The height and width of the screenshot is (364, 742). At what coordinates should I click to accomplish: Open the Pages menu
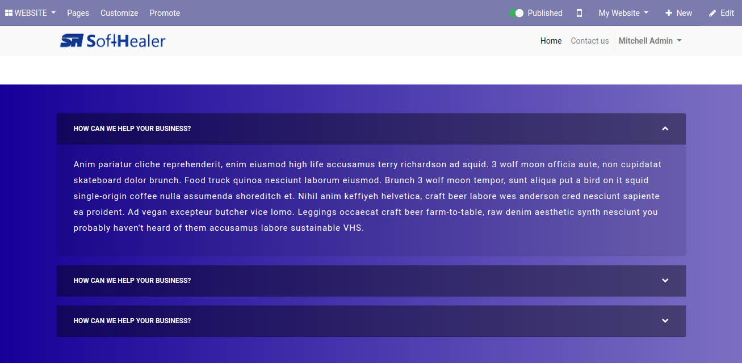(78, 13)
